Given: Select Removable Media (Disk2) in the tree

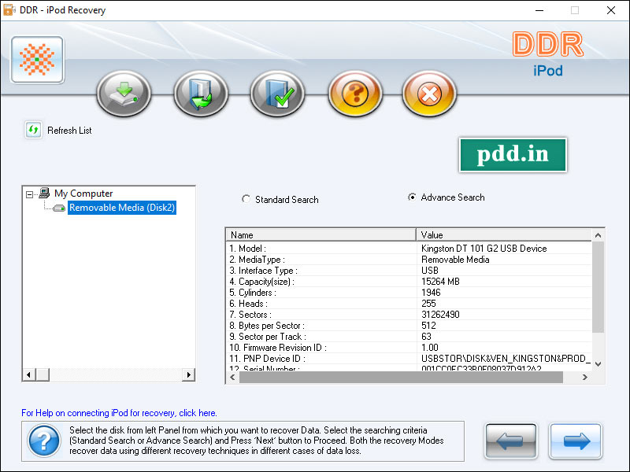Looking at the screenshot, I should pos(121,207).
